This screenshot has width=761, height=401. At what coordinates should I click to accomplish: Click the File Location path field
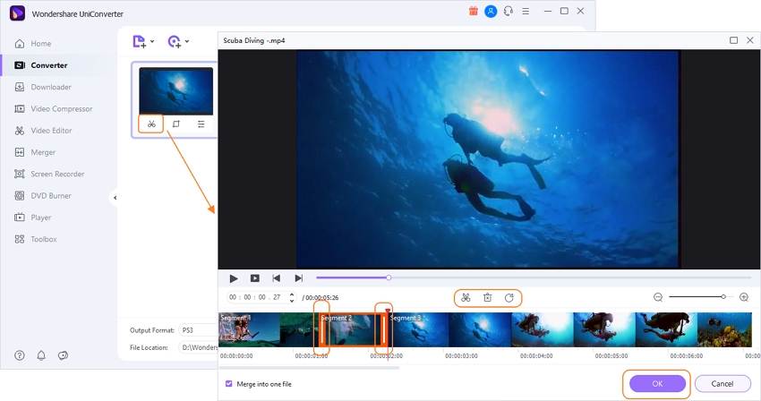[199, 347]
